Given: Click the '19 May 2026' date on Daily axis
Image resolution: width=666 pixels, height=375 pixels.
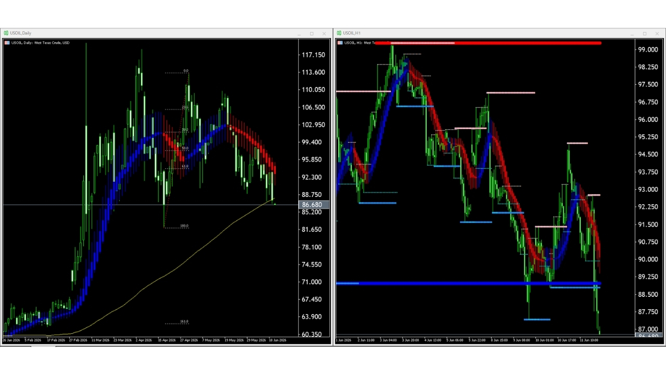Looking at the screenshot, I should pos(234,340).
